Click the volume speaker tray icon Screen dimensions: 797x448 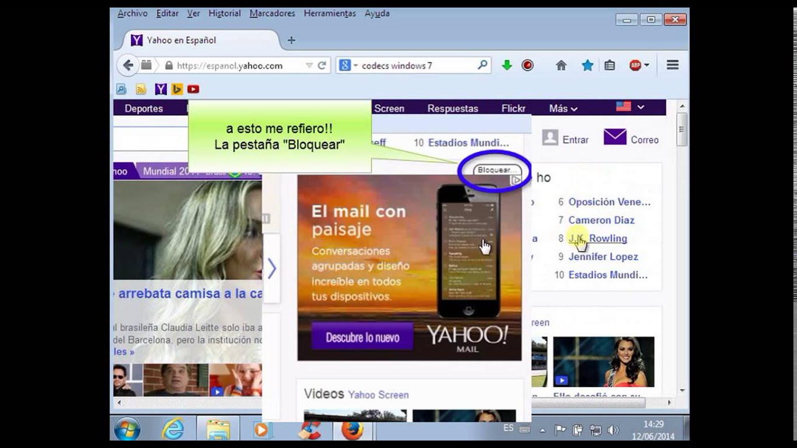pos(613,430)
